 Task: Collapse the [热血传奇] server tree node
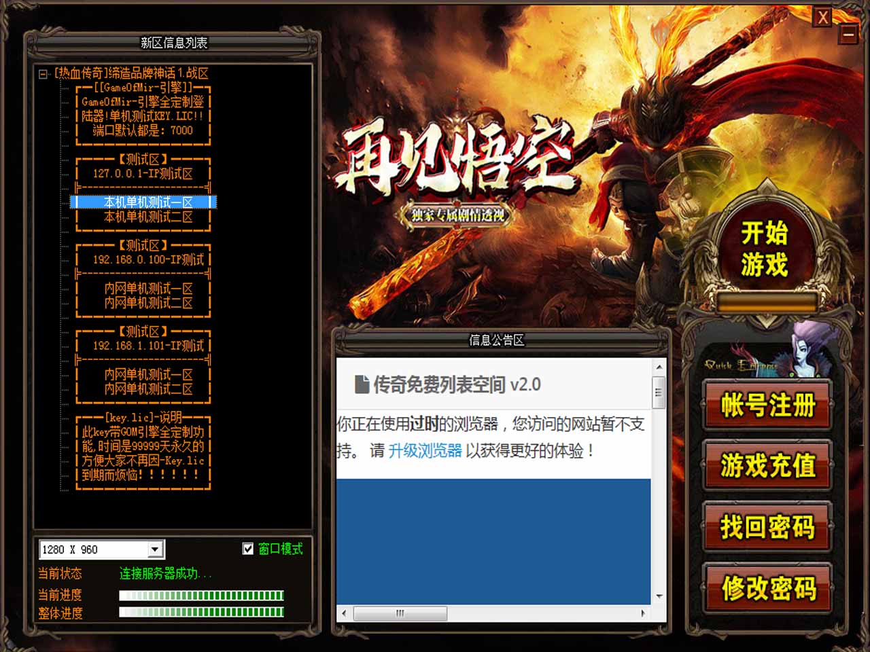click(x=43, y=73)
